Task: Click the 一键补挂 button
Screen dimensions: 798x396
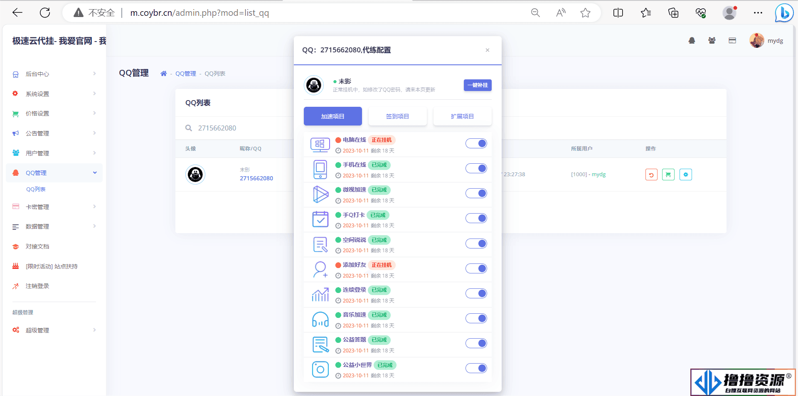Action: coord(478,85)
